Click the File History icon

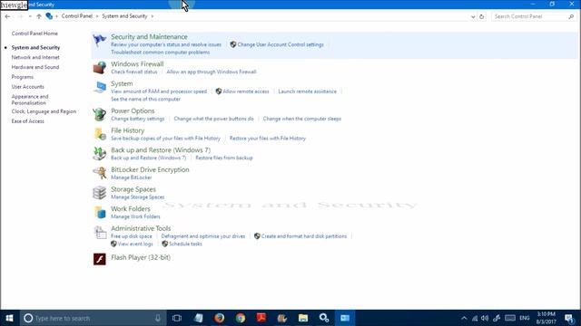point(99,134)
